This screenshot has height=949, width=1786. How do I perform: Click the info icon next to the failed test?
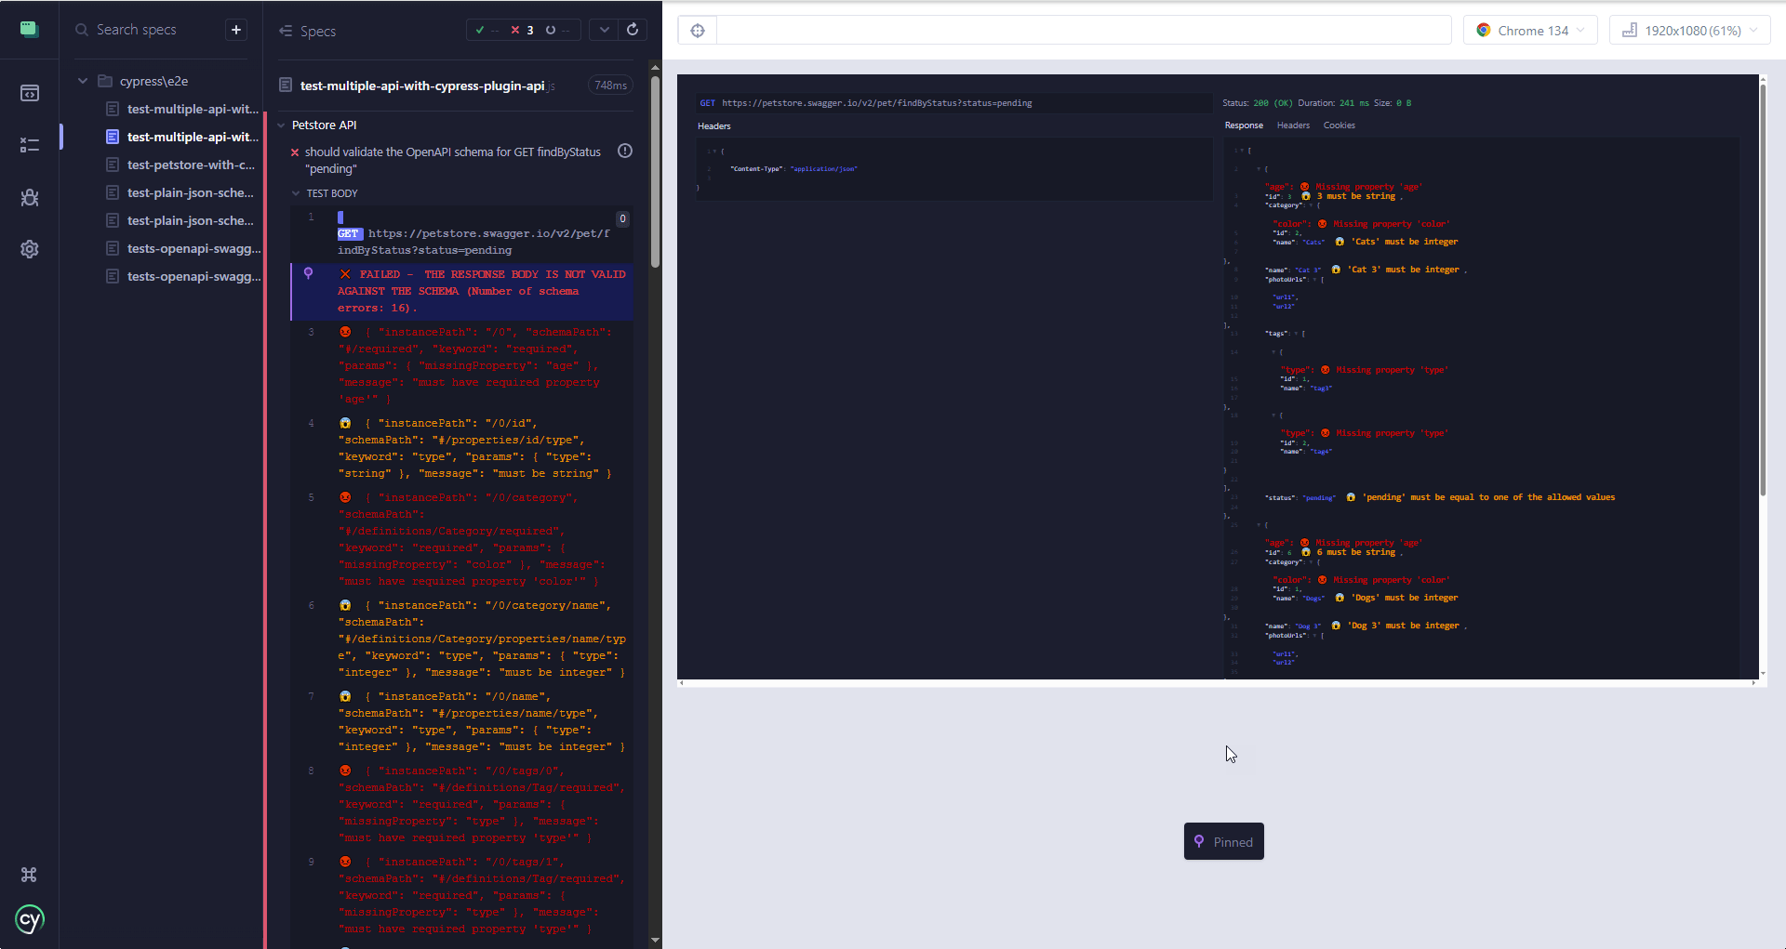624,150
